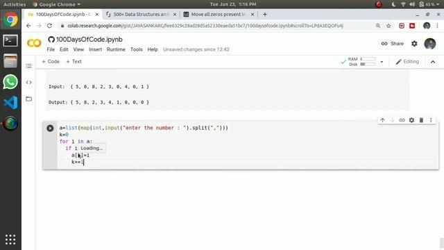444x250 pixels.
Task: Open Chrome profile avatar
Action: 427,26
